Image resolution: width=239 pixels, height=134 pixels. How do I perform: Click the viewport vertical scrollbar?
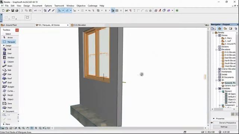[208, 77]
